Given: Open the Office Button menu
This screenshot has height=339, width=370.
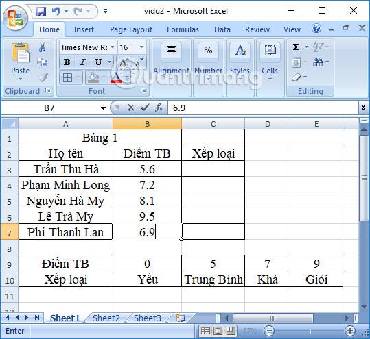Looking at the screenshot, I should 15,18.
